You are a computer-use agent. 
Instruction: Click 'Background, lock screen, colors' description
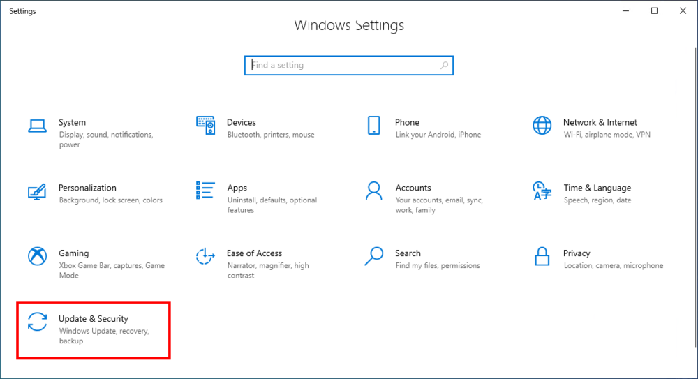coord(110,200)
